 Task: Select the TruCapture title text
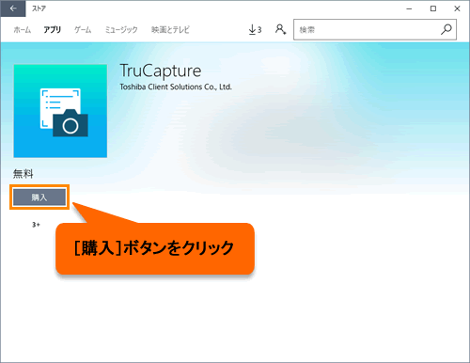click(x=161, y=71)
